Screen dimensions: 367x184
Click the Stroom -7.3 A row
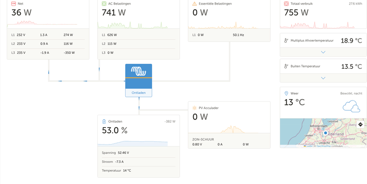coord(139,162)
